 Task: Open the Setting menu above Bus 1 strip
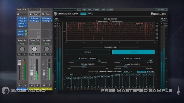coord(34,9)
